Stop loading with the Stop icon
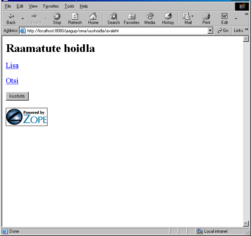Image resolution: width=251 pixels, height=236 pixels. tap(57, 19)
